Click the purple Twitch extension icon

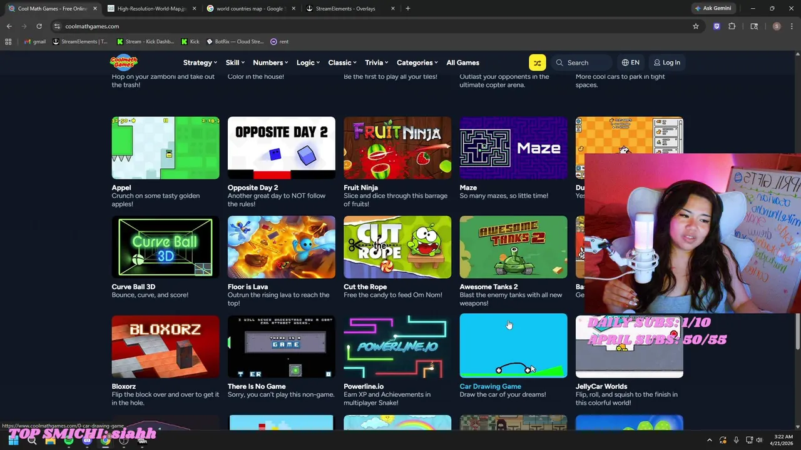[x=717, y=26]
